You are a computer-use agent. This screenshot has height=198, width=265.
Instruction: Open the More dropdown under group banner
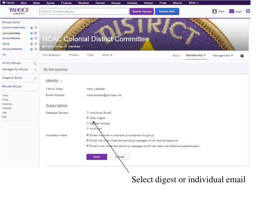(107, 55)
